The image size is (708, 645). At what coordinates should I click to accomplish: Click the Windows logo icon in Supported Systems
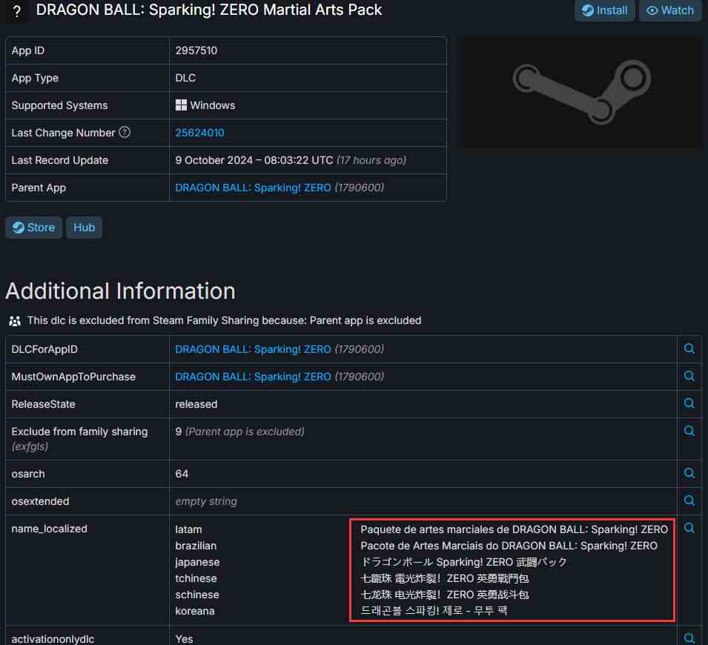[181, 105]
